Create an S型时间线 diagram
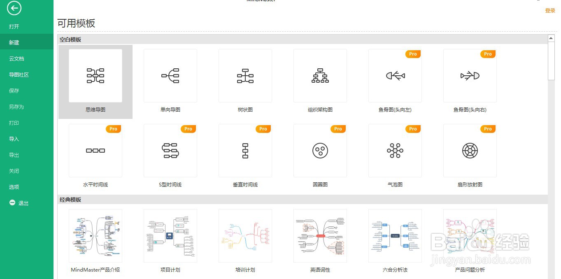561x279 pixels. click(x=170, y=150)
